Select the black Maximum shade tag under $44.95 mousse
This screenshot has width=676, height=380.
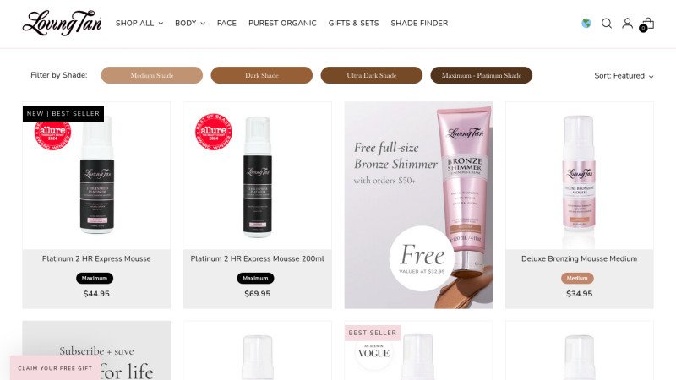pyautogui.click(x=95, y=279)
